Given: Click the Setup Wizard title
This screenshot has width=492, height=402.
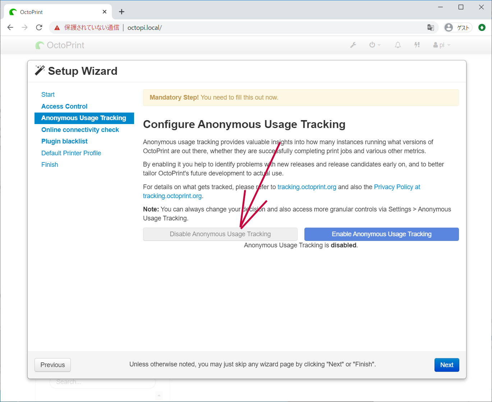Looking at the screenshot, I should 83,71.
